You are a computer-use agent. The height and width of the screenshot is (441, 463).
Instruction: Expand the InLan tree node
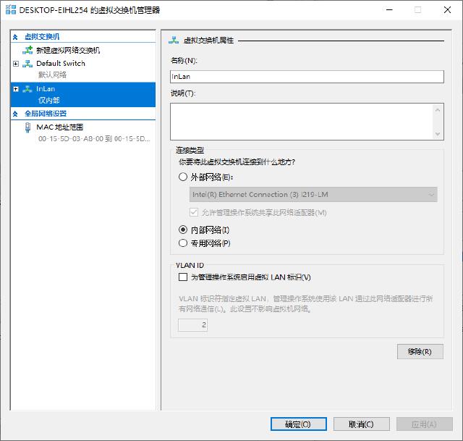(16, 89)
